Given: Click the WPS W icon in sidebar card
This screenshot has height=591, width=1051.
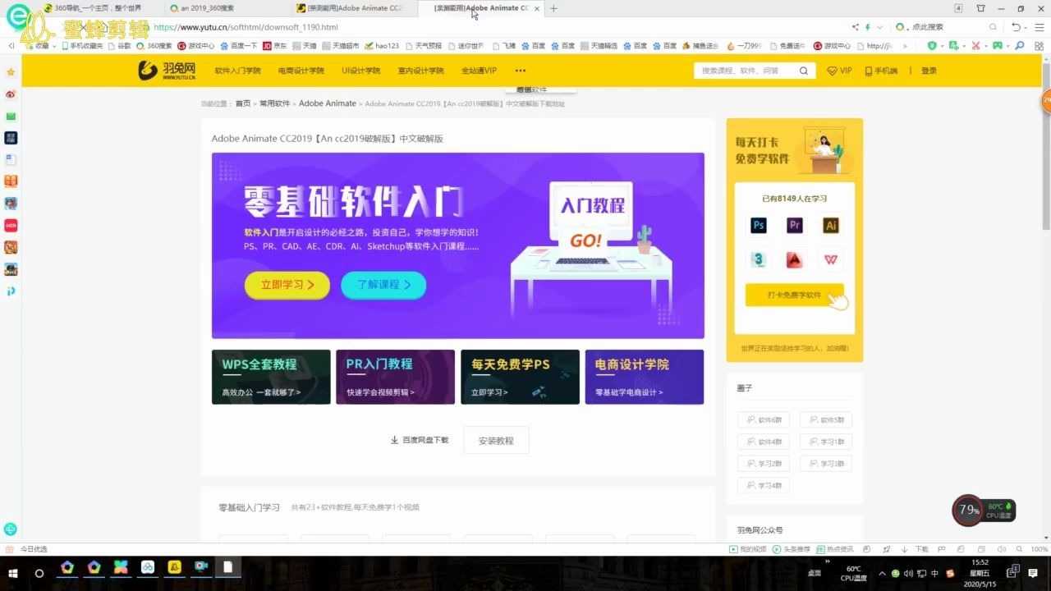Looking at the screenshot, I should pos(831,260).
